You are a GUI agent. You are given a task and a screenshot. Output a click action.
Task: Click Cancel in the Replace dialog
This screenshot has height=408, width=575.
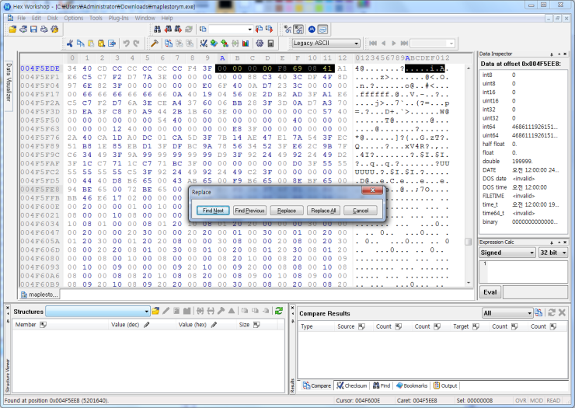pos(360,211)
